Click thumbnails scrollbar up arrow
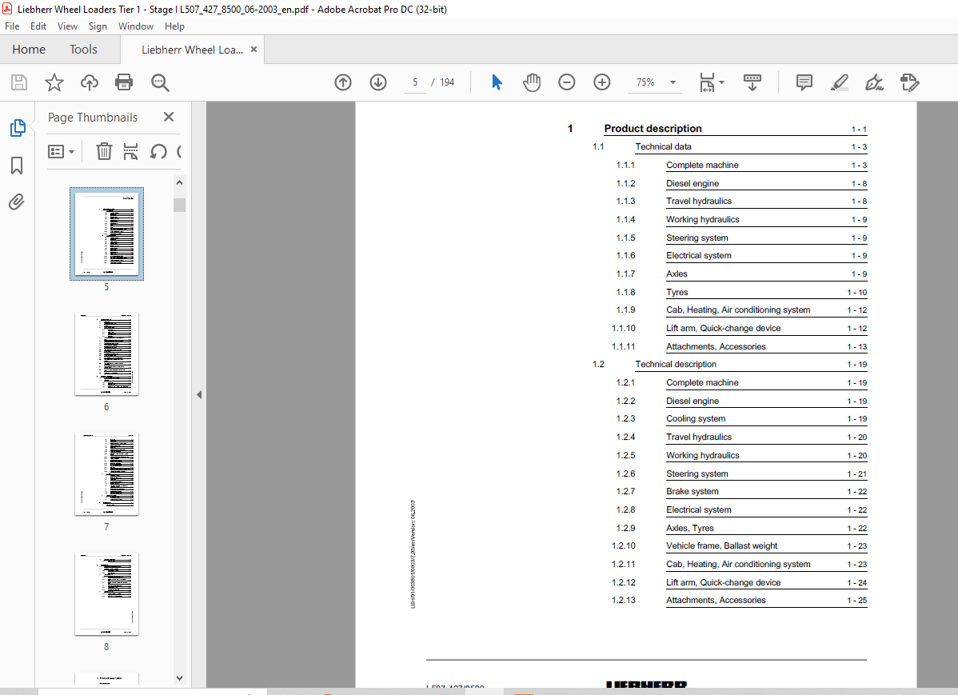This screenshot has width=958, height=695. point(179,182)
